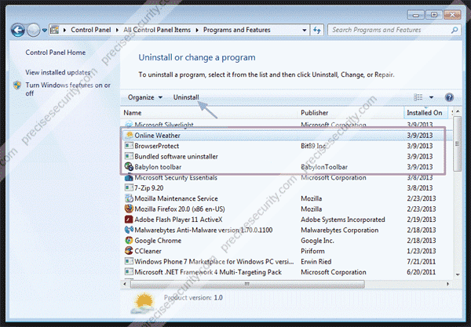Click the Piriform publisher cell
The width and height of the screenshot is (471, 327).
pos(312,251)
